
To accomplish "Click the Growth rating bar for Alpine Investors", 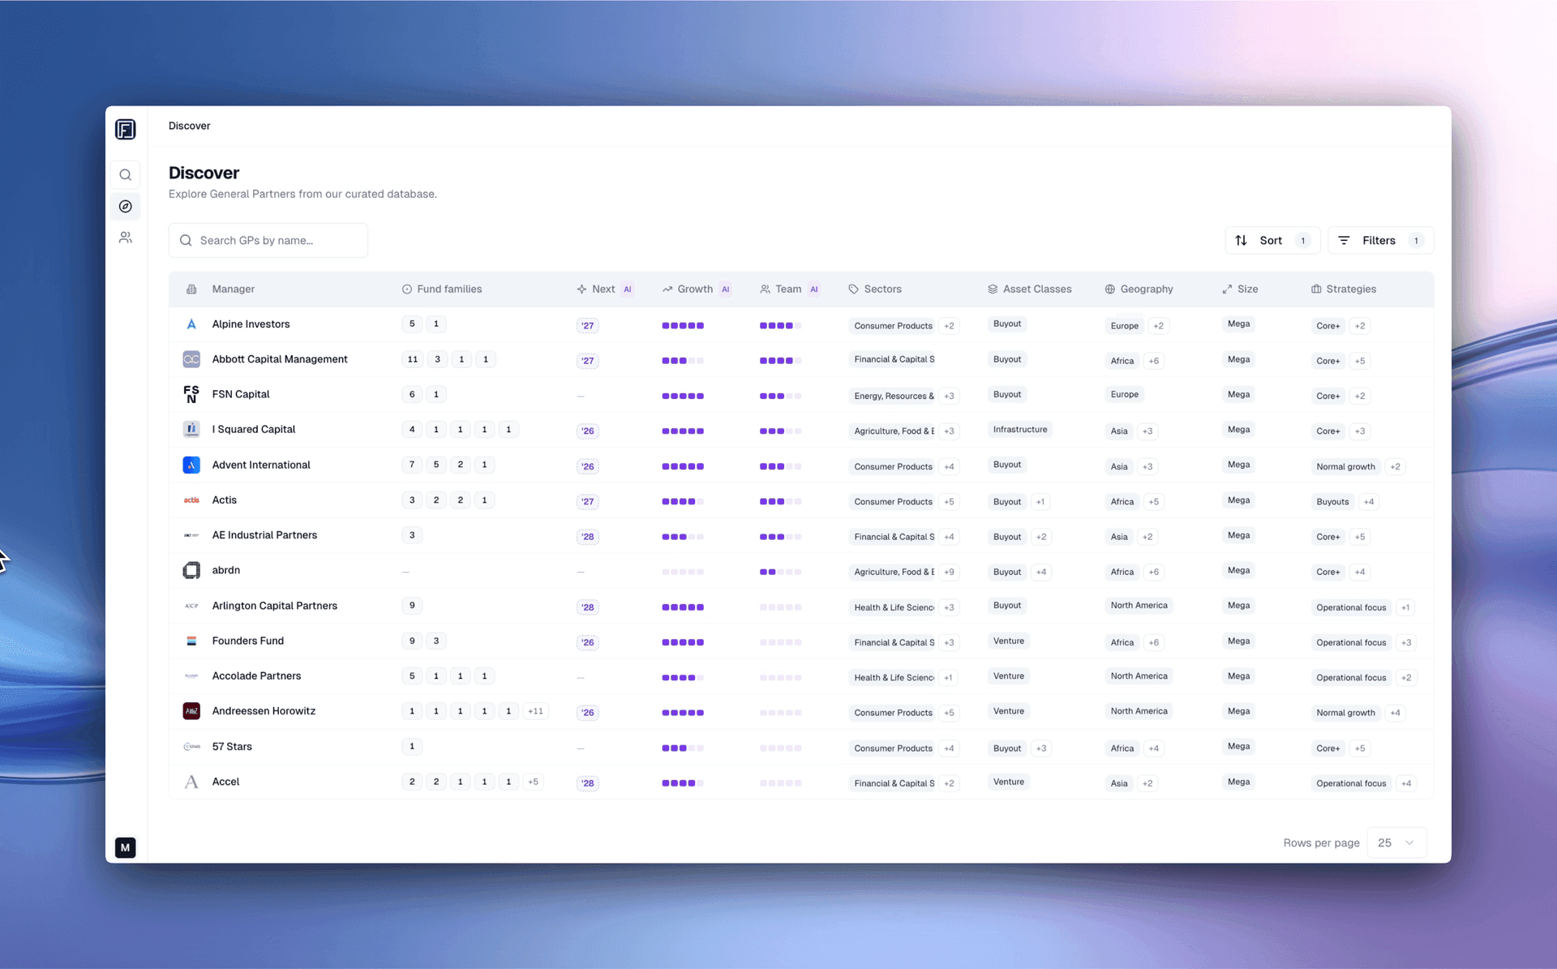I will pyautogui.click(x=683, y=326).
